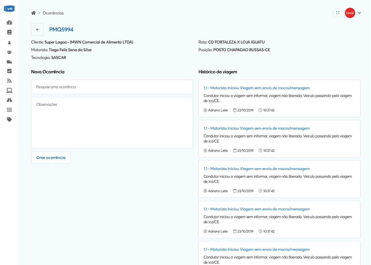Open the single user icon in sidebar
The width and height of the screenshot is (371, 265).
pos(9,43)
